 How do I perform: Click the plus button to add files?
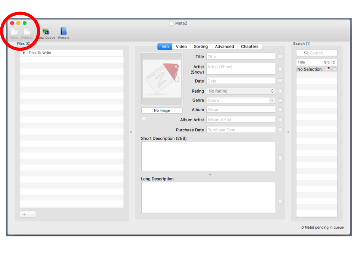(24, 214)
